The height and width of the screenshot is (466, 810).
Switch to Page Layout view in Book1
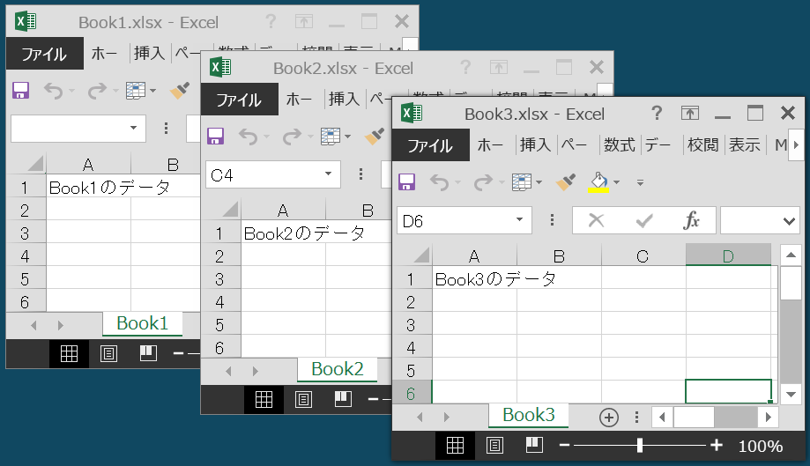[108, 353]
